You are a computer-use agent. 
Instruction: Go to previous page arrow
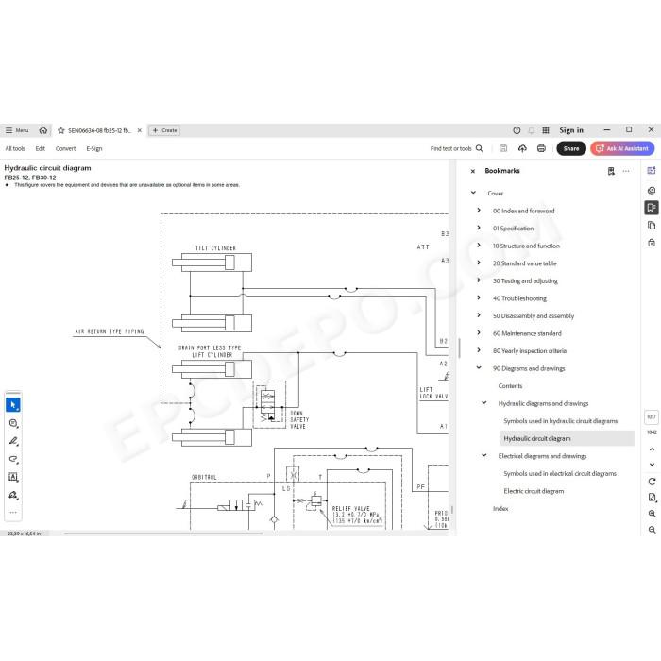(x=652, y=449)
